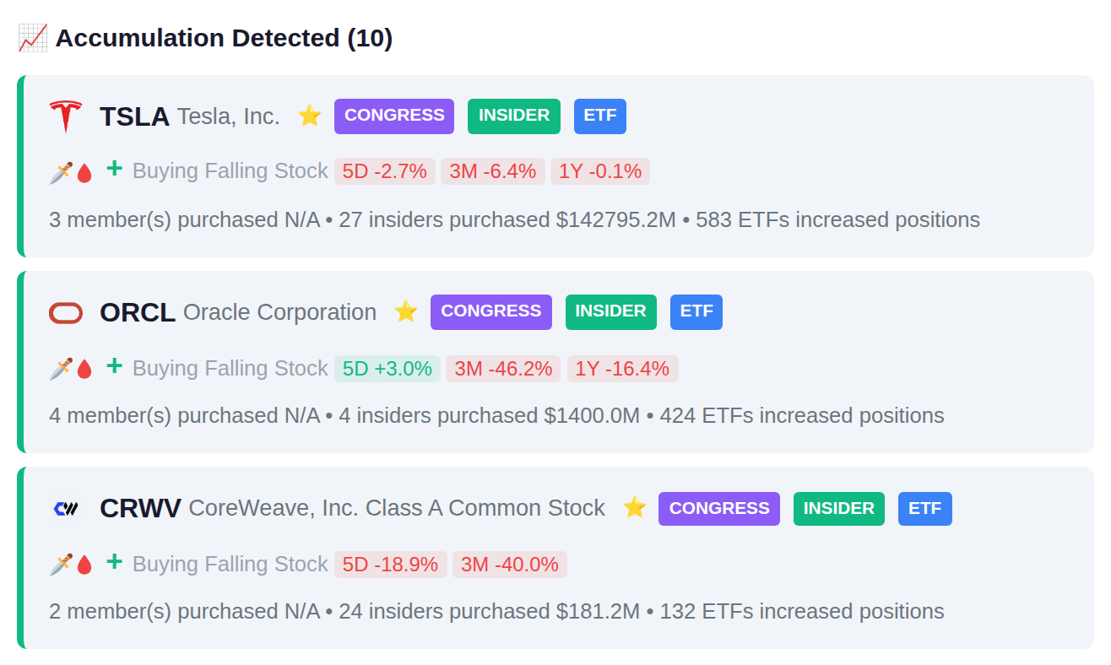Click the Tesla, Inc. company name
The width and height of the screenshot is (1111, 665).
click(x=228, y=116)
